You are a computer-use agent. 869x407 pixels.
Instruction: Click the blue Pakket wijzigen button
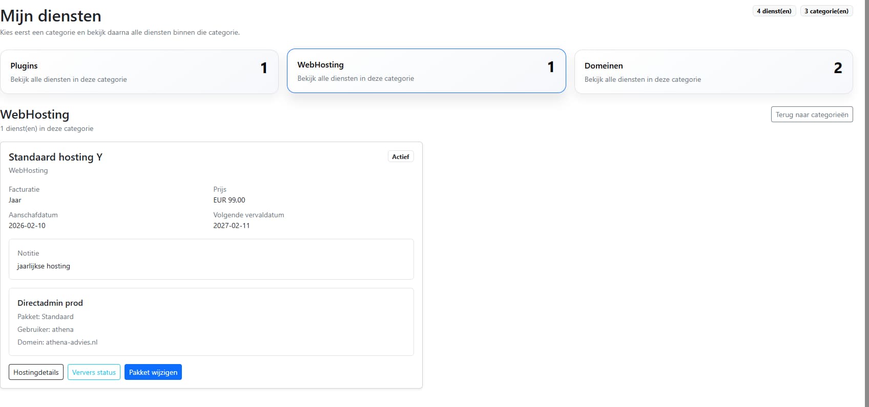click(x=153, y=372)
